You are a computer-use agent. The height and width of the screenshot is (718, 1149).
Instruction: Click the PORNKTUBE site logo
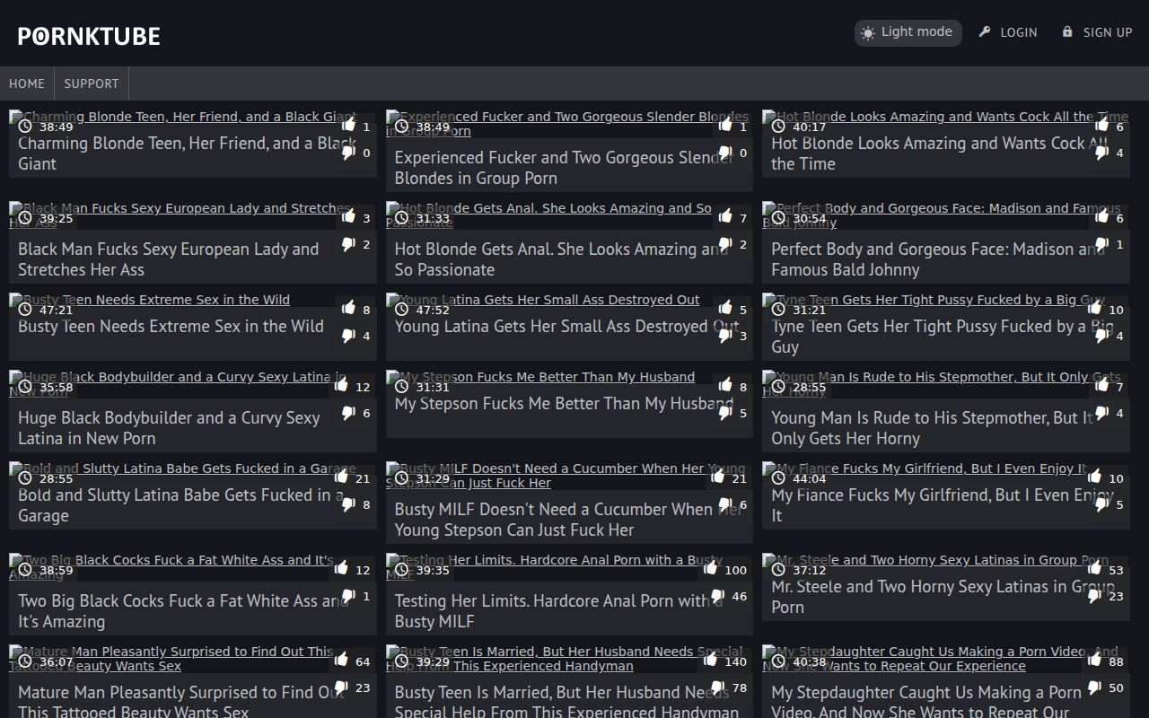coord(88,36)
